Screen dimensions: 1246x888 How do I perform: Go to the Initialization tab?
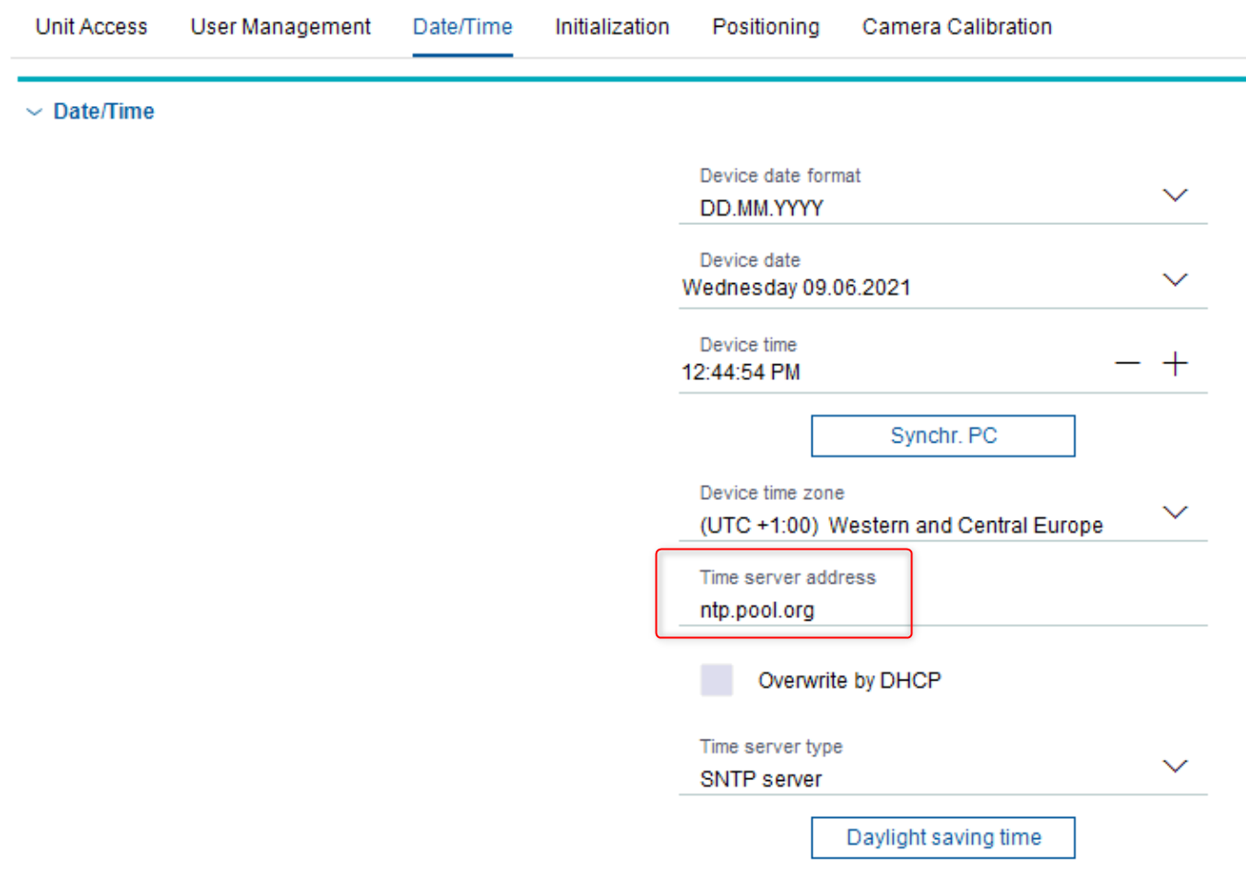coord(611,27)
